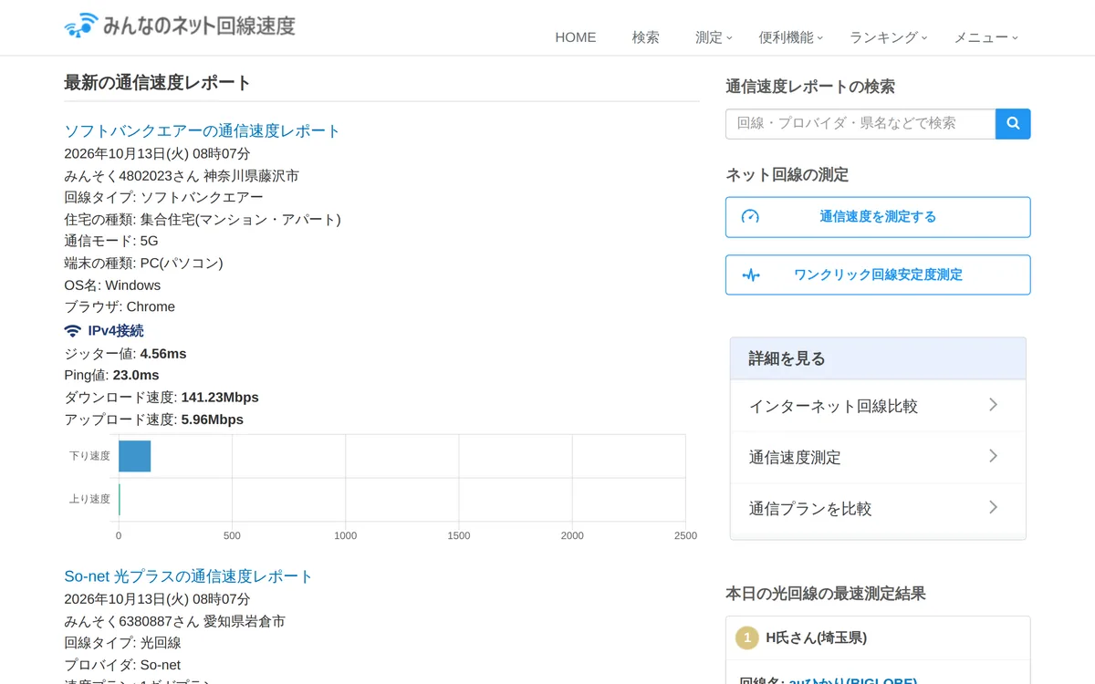Click the 回線タイプ: 光回線 line
1095x684 pixels.
click(122, 643)
